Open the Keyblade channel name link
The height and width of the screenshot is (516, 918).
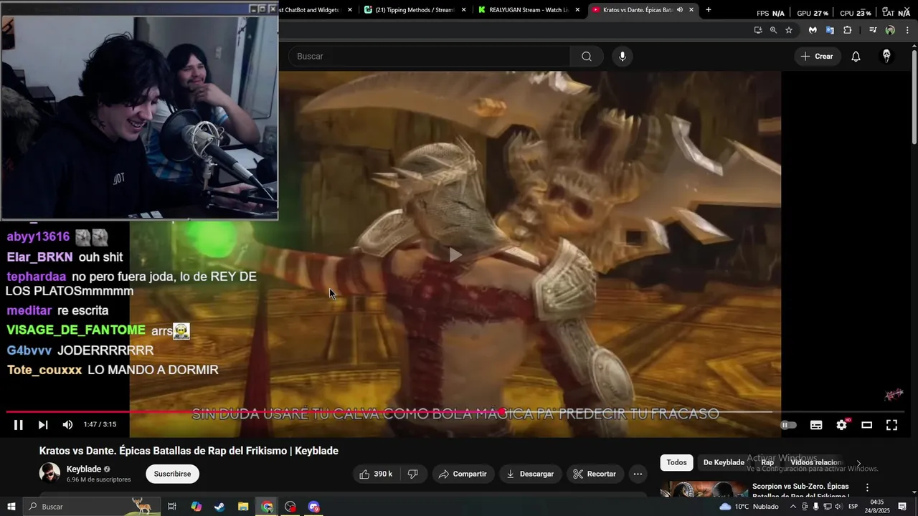[x=84, y=469]
